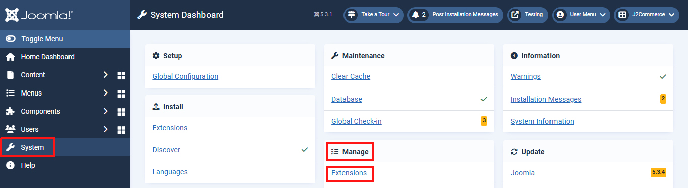
Task: Click the Information circle icon
Action: [x=514, y=56]
